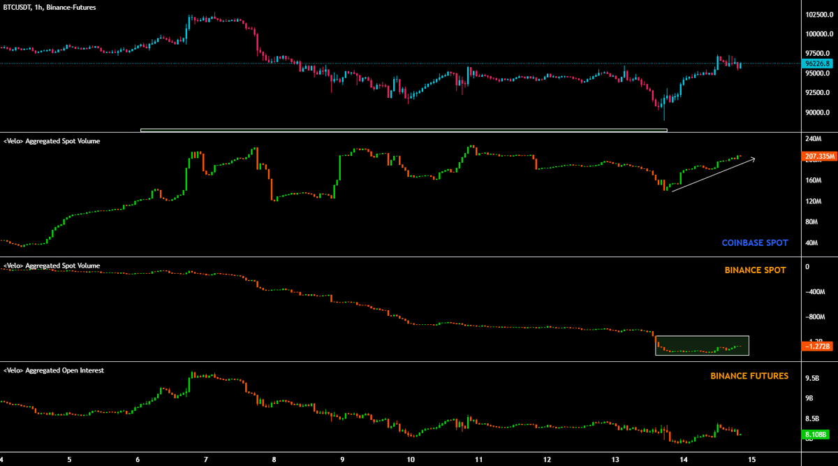Click the 9B open interest axis label

tap(809, 399)
